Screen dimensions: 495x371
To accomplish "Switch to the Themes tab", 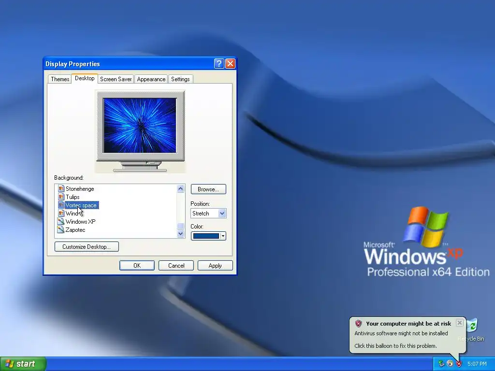I will [x=60, y=79].
